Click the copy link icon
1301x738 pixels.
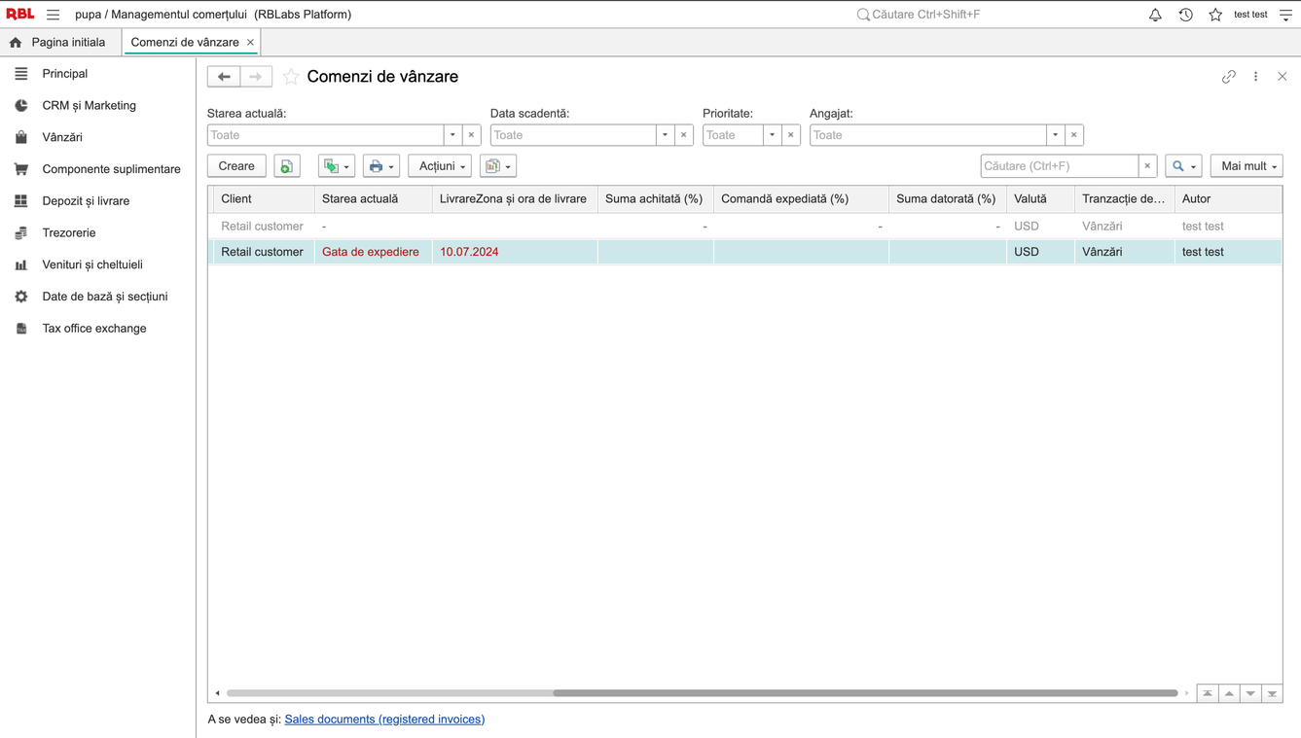pos(1229,77)
